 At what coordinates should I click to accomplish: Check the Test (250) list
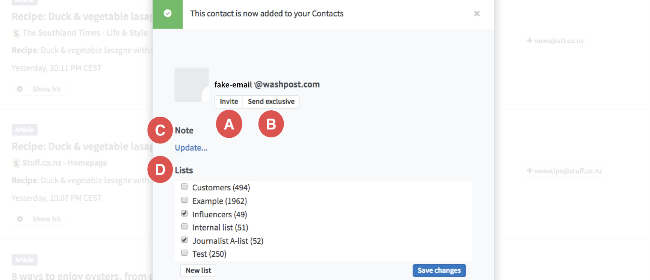tap(184, 253)
